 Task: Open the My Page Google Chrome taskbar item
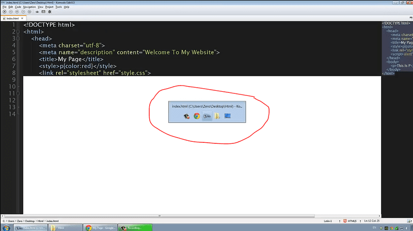(100, 228)
